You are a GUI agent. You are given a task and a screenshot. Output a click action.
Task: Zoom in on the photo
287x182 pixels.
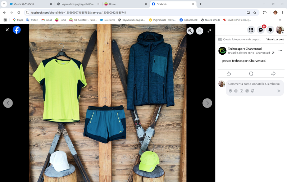point(190,31)
